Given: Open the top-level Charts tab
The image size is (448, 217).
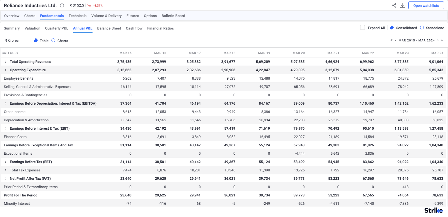Looking at the screenshot, I should tap(30, 16).
